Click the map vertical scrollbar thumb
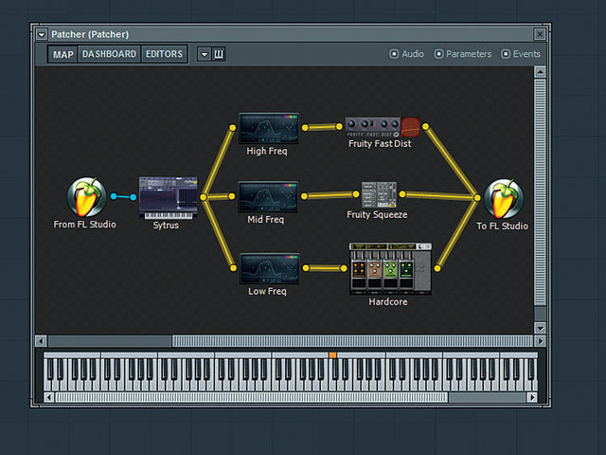Screen dimensions: 606x455 pos(540,191)
